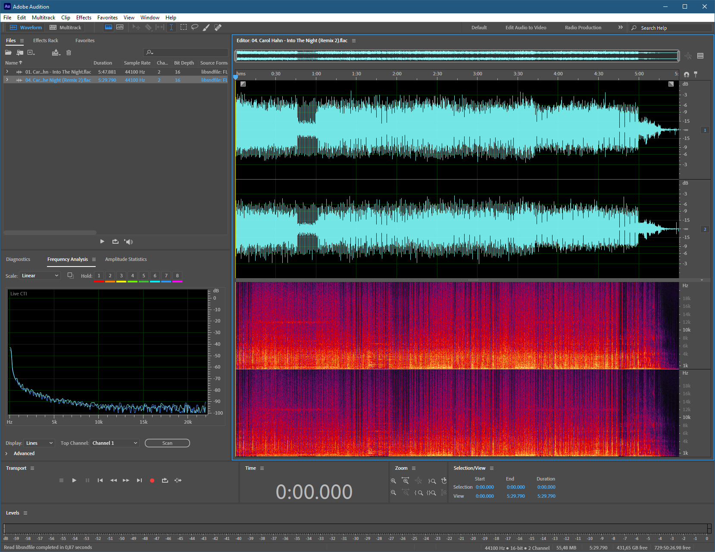Select the Radio Production workspace
This screenshot has width=715, height=552.
tap(583, 28)
